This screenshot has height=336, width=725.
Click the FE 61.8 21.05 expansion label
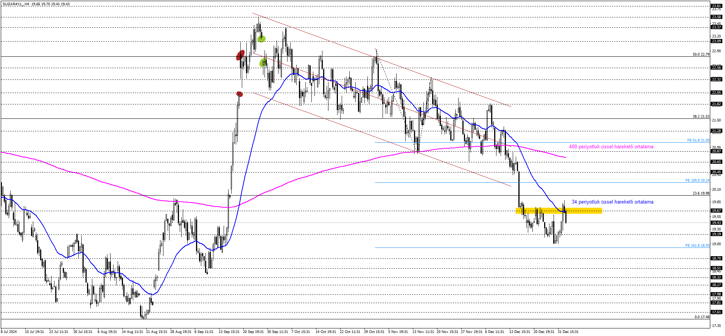(698, 140)
